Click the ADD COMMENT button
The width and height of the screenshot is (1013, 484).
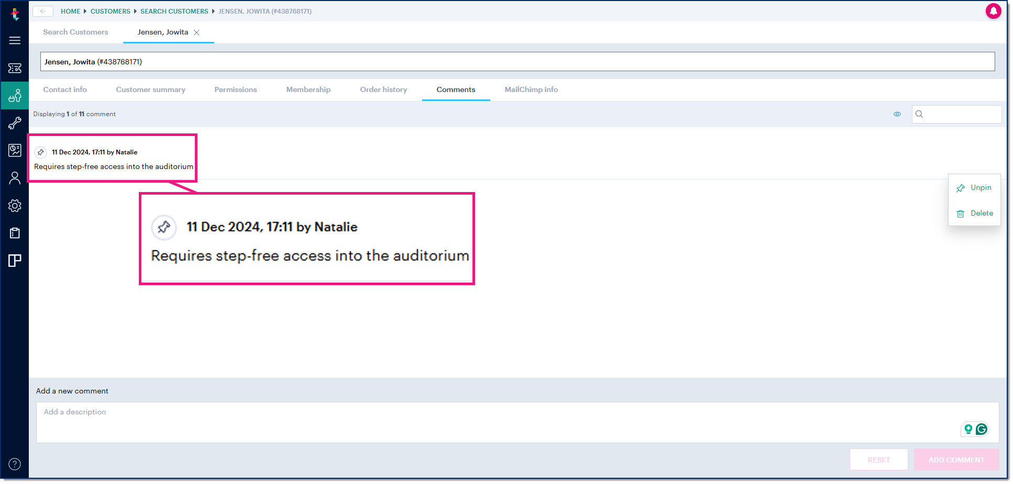[956, 459]
